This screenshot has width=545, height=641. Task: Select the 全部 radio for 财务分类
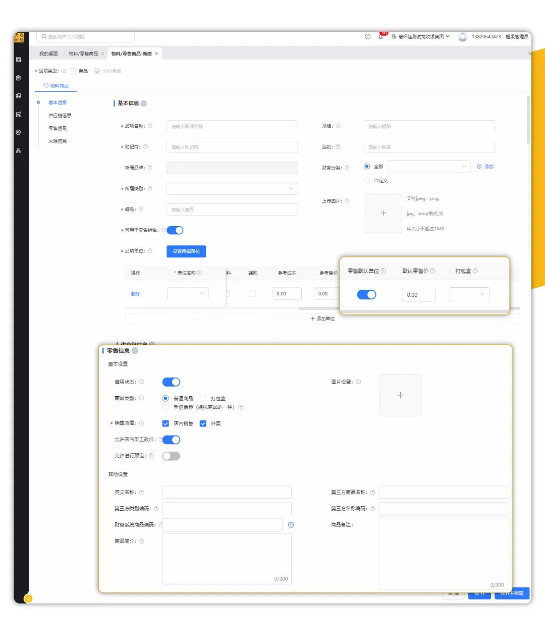coord(367,167)
